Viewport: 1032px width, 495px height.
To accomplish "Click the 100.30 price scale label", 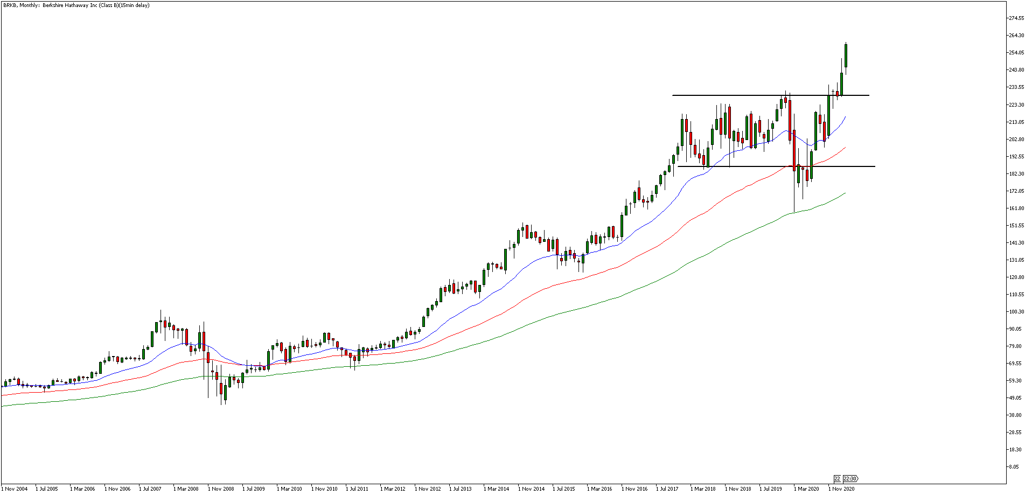I will pos(1016,312).
